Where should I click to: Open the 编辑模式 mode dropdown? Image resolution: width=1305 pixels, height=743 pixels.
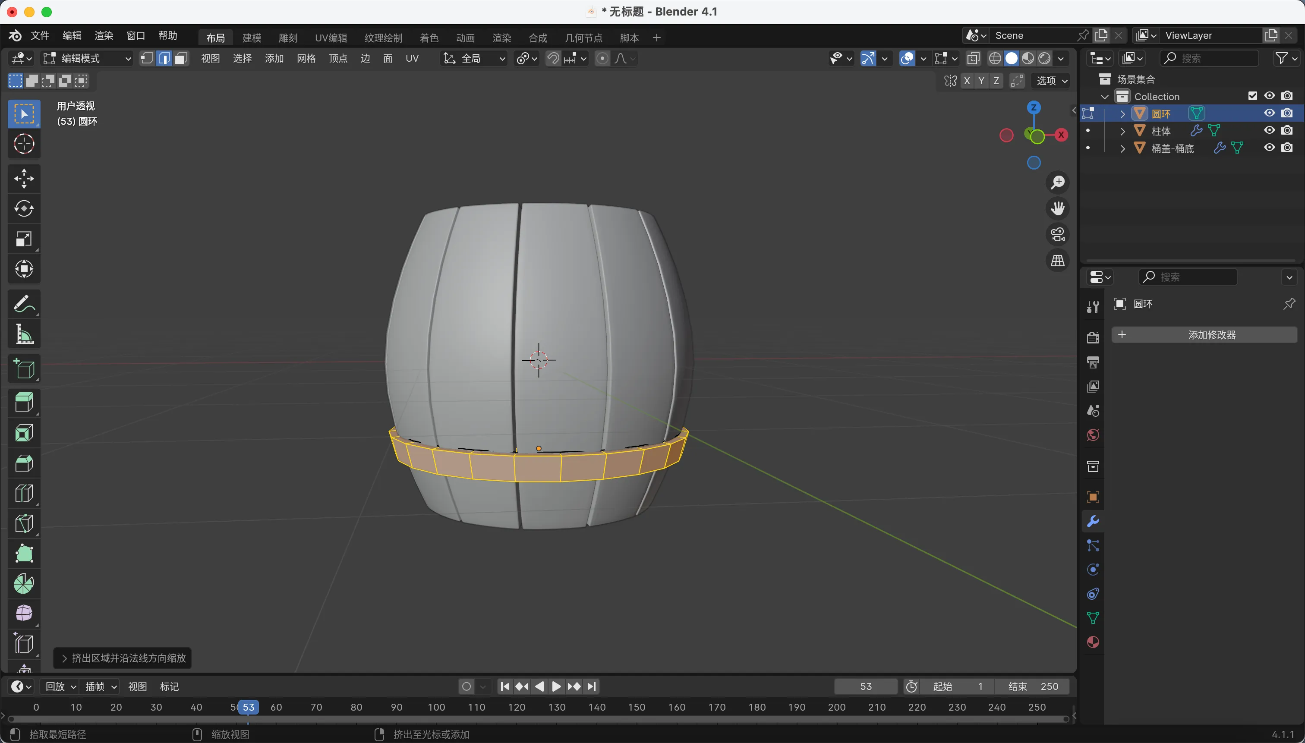87,59
